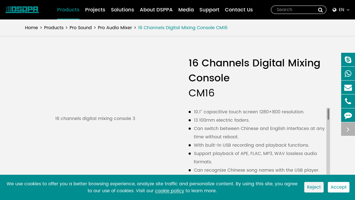This screenshot has height=200, width=355.
Task: Click the search magnifier icon
Action: click(320, 10)
